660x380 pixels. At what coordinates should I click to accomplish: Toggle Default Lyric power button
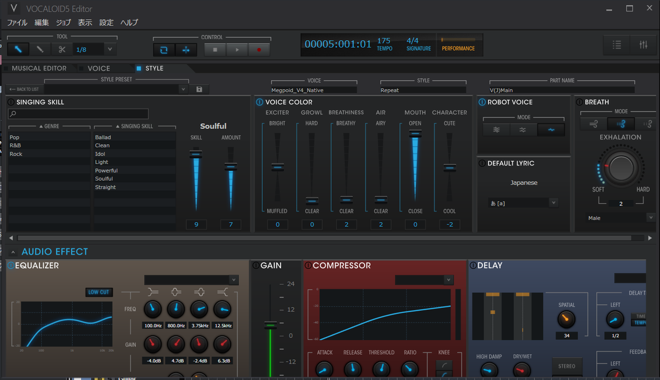click(x=482, y=163)
